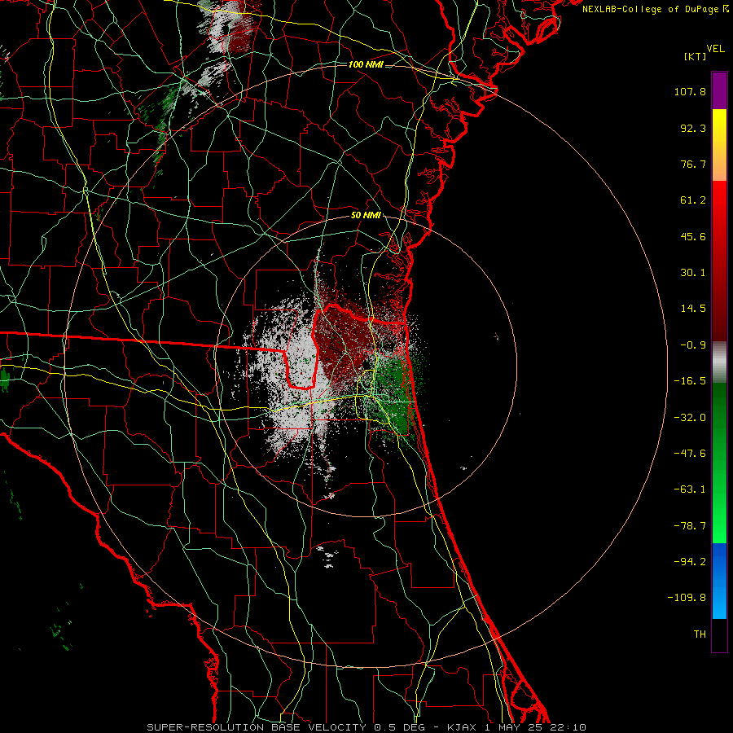Click the -16.5 velocity scale value
The image size is (733, 733).
(x=690, y=381)
